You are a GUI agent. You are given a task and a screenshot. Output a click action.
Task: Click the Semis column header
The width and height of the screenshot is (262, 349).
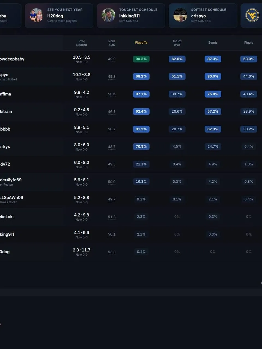(x=213, y=43)
